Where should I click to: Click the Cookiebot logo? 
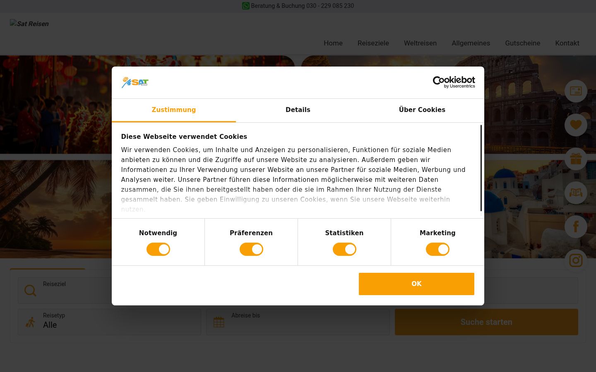454,82
